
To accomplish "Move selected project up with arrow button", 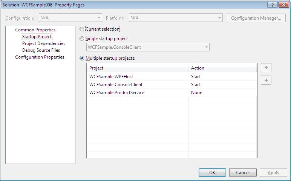I will 266,68.
